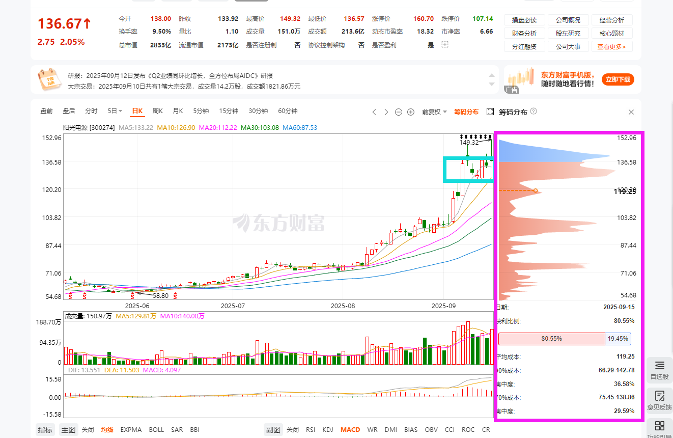673x438 pixels.
Task: Click the red S marker next to 58.80
Action: tap(133, 295)
